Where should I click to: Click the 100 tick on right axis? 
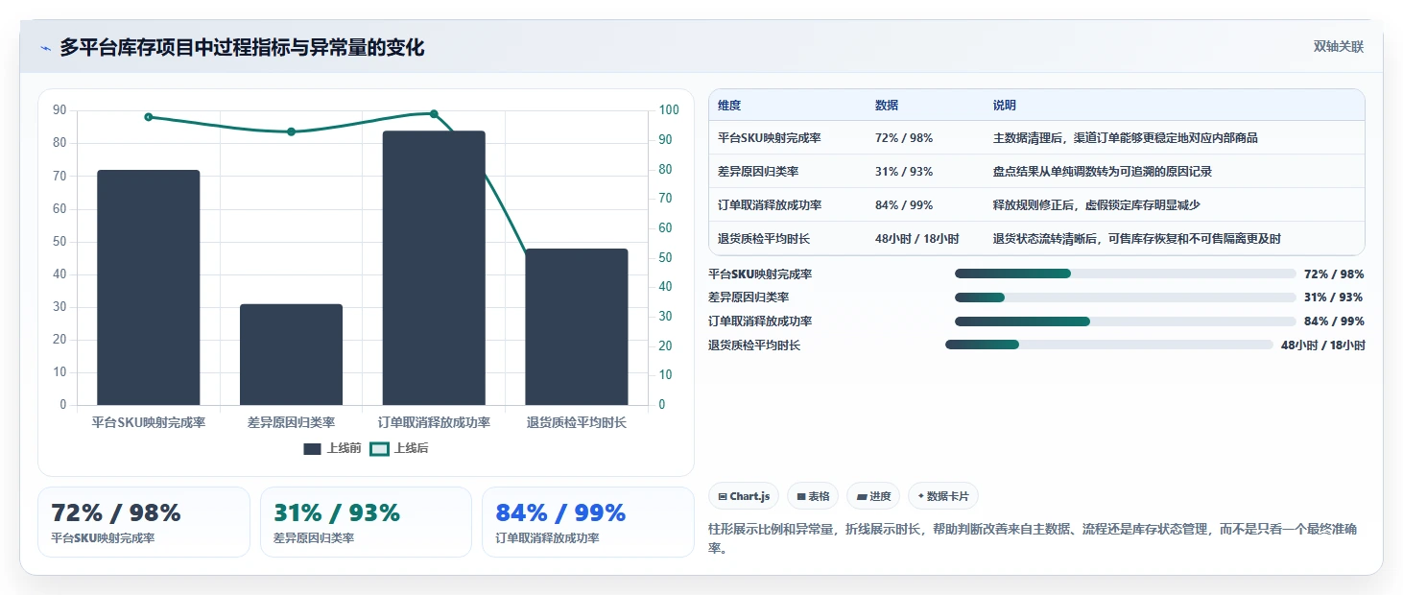(670, 110)
